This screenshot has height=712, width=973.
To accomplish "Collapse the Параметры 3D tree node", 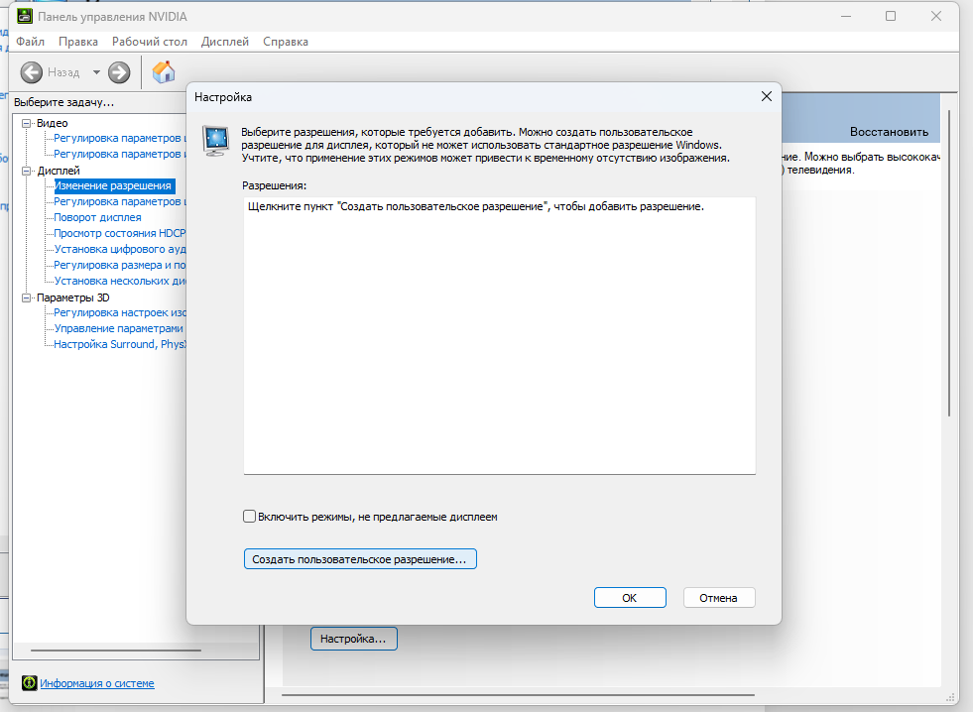I will click(28, 297).
